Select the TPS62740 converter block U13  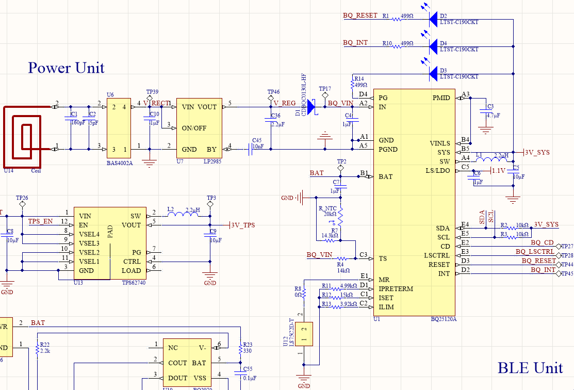(110, 243)
